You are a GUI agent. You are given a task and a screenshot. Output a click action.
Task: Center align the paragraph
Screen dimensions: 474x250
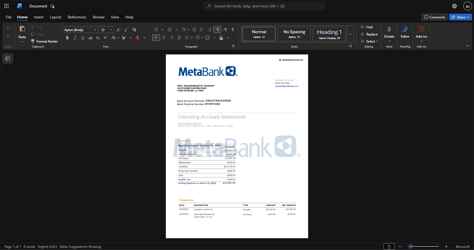point(164,38)
